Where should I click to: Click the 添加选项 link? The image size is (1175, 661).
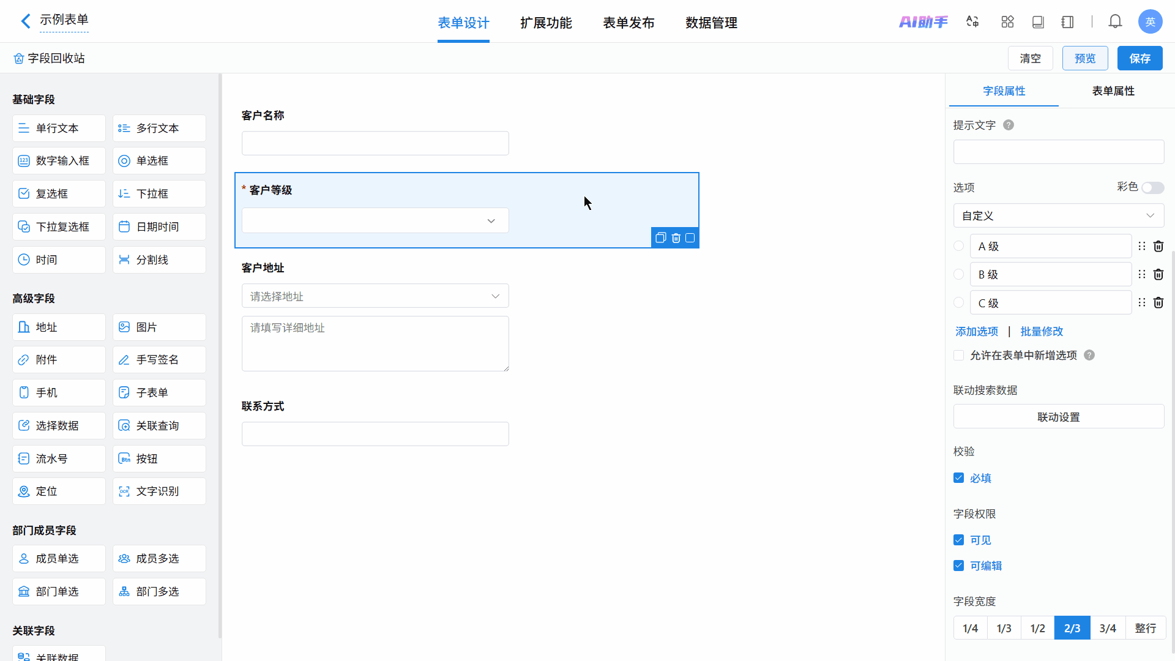click(976, 331)
